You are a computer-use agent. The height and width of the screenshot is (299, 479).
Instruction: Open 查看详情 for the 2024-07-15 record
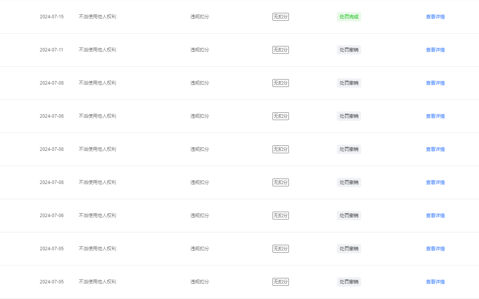[x=435, y=17]
